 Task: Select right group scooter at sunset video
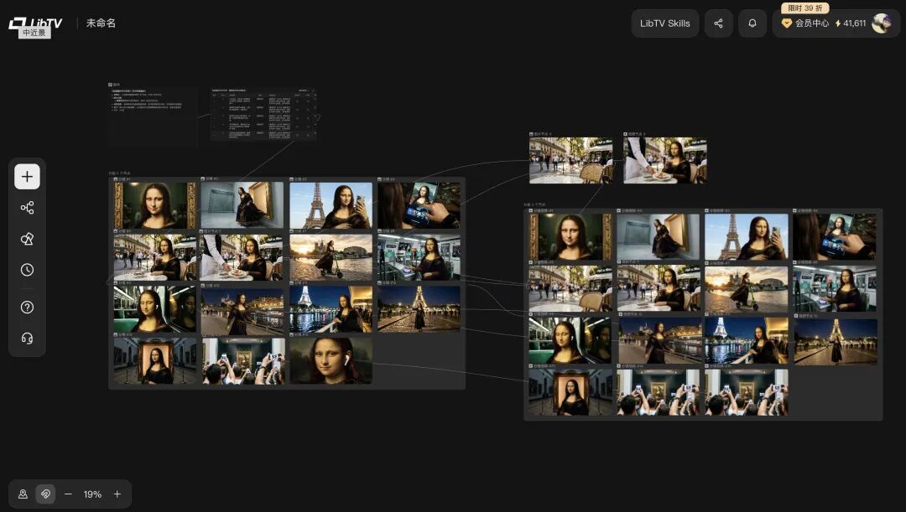click(x=747, y=288)
